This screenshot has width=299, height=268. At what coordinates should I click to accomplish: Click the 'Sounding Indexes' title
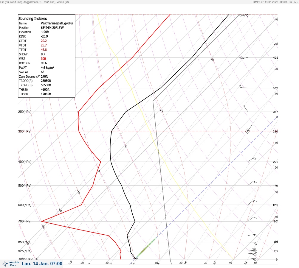(x=32, y=18)
